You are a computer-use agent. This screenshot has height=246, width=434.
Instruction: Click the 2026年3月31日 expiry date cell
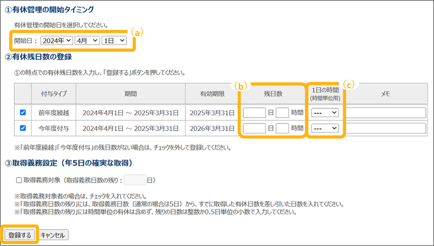(x=212, y=128)
